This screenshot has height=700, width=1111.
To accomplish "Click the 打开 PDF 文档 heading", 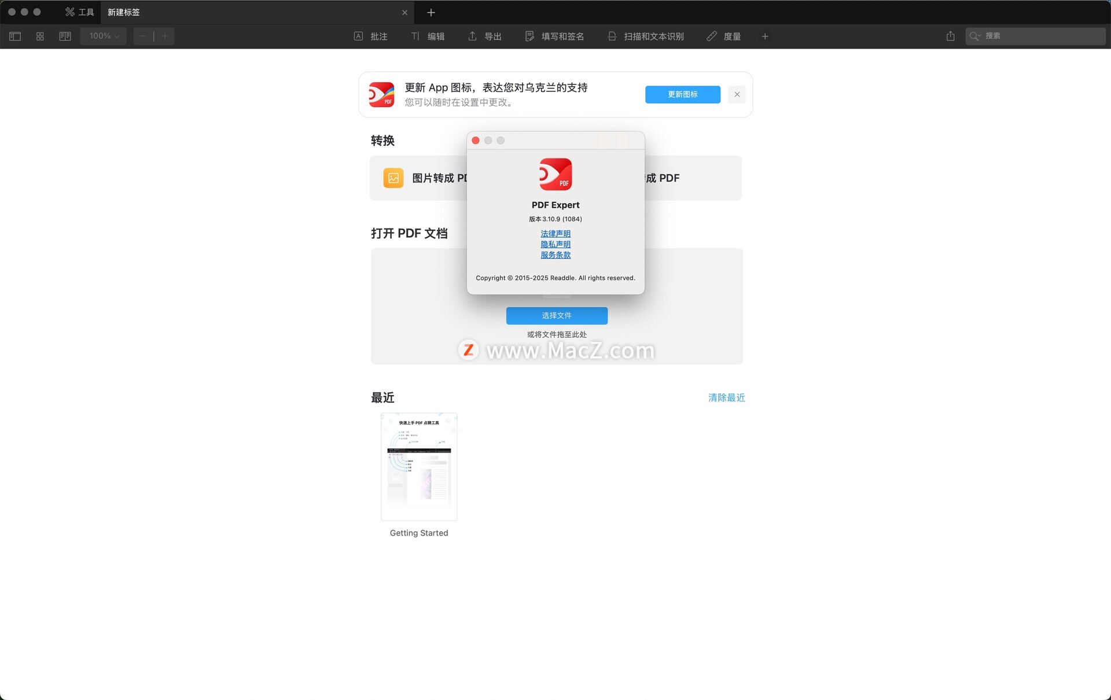I will coord(409,233).
